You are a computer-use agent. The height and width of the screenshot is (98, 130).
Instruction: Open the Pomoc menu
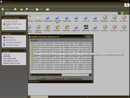[34, 5]
